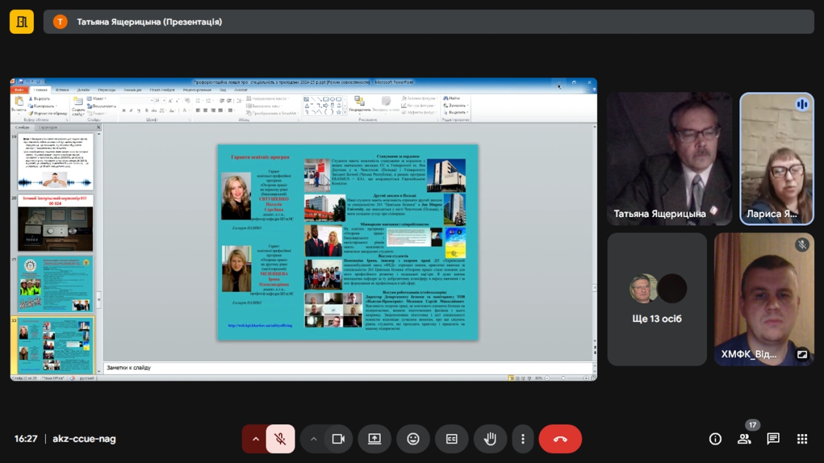Expand video settings arrow beside camera
Image resolution: width=824 pixels, height=463 pixels.
click(x=314, y=439)
